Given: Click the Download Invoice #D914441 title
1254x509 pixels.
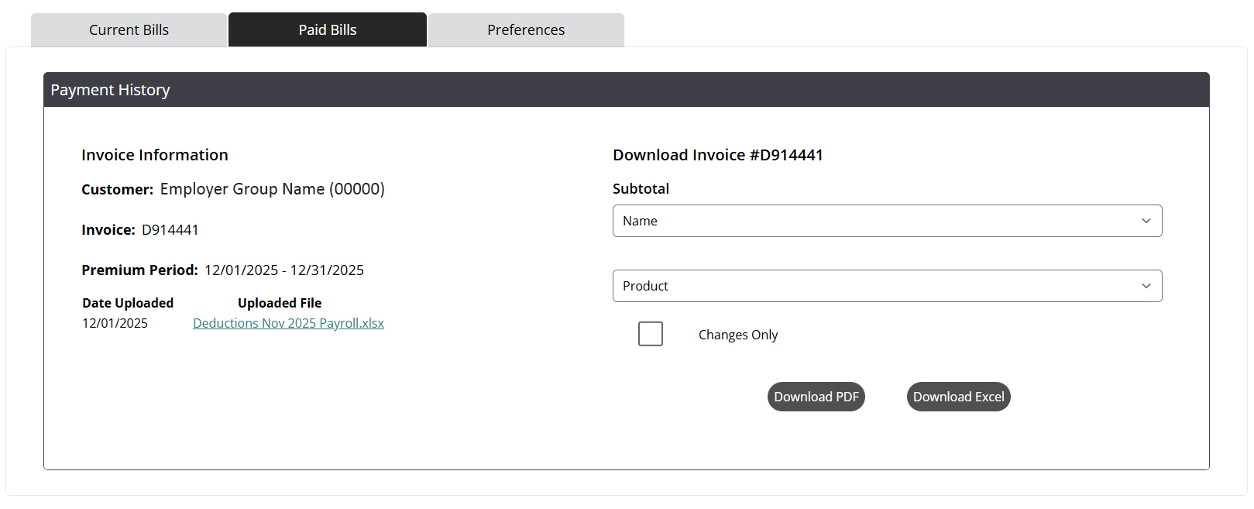Looking at the screenshot, I should click(x=717, y=155).
